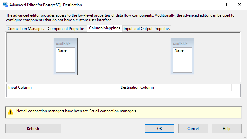Image resolution: width=247 pixels, height=139 pixels.
Task: Open Help for the editor
Action: (227, 129)
